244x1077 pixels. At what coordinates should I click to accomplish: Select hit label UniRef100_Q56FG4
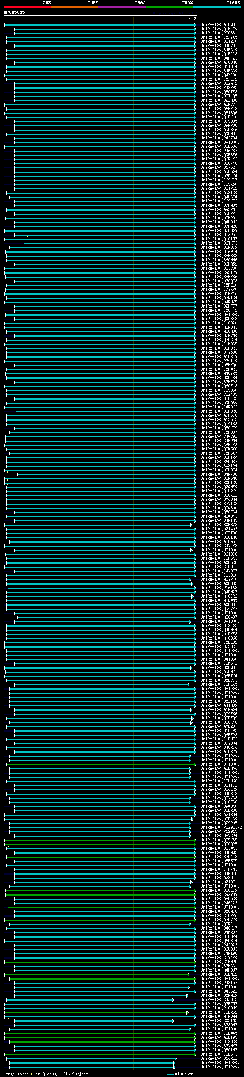(x=219, y=512)
